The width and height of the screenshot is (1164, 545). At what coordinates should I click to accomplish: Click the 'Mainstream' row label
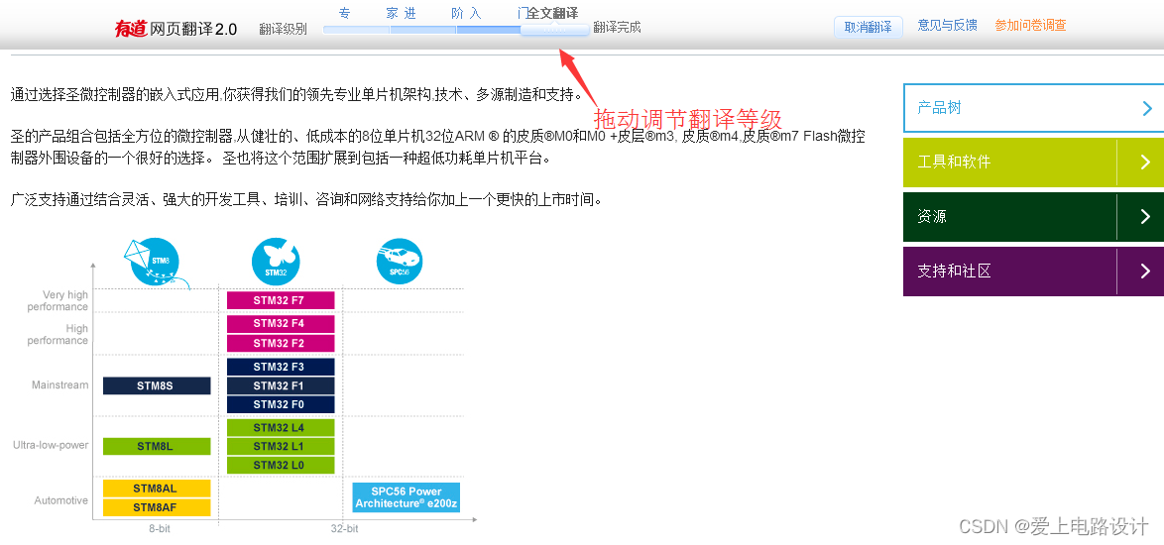pos(60,384)
